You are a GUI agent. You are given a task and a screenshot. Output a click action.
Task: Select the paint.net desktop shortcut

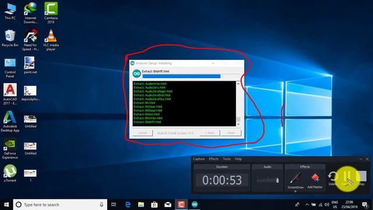click(30, 65)
